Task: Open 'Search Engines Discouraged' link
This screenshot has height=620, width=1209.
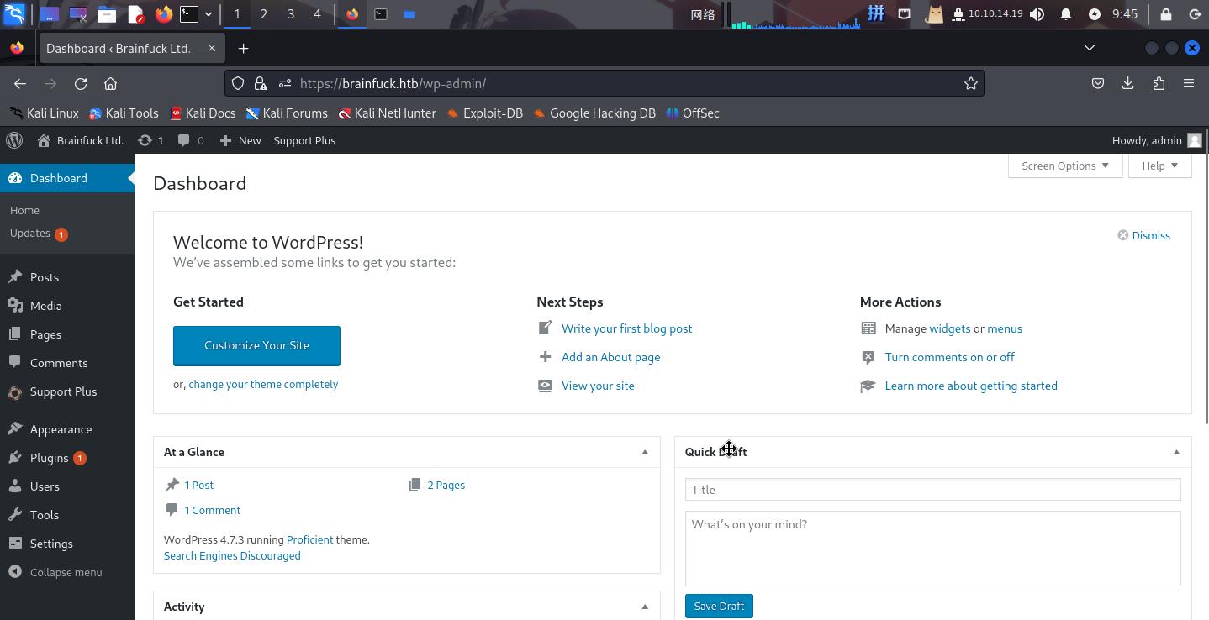Action: [x=232, y=555]
